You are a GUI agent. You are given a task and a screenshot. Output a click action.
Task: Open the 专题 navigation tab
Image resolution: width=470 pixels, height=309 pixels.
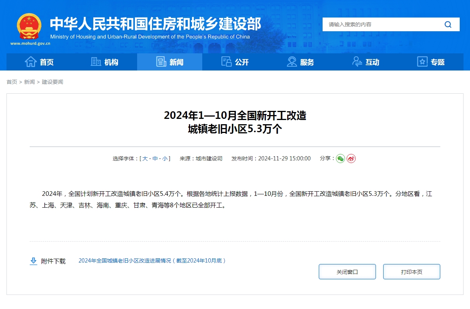[x=431, y=62]
